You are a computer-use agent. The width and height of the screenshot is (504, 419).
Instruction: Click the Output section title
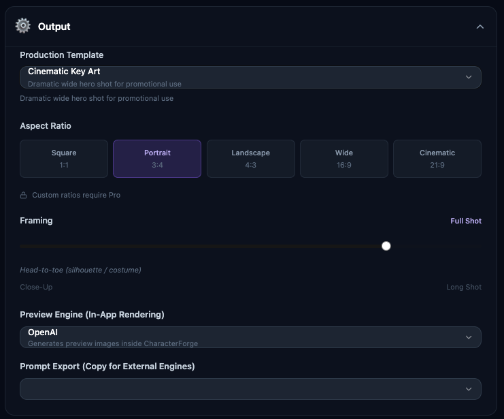(x=54, y=27)
